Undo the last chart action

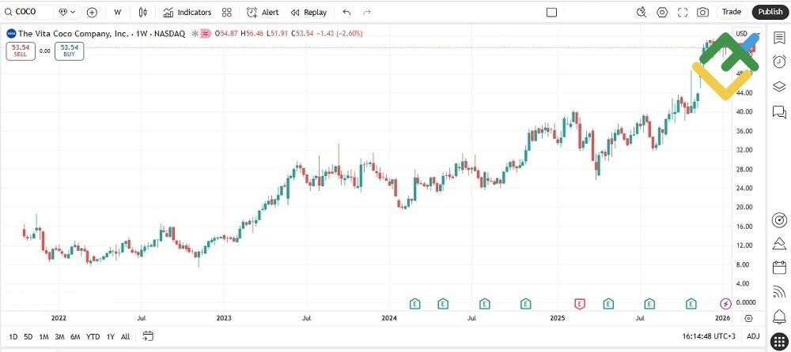[346, 12]
